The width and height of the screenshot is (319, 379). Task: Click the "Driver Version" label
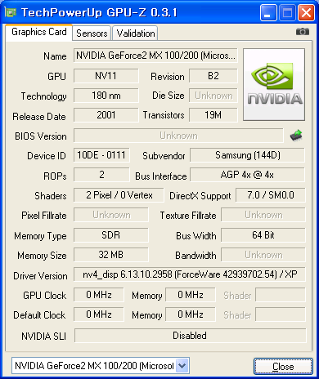pyautogui.click(x=40, y=276)
